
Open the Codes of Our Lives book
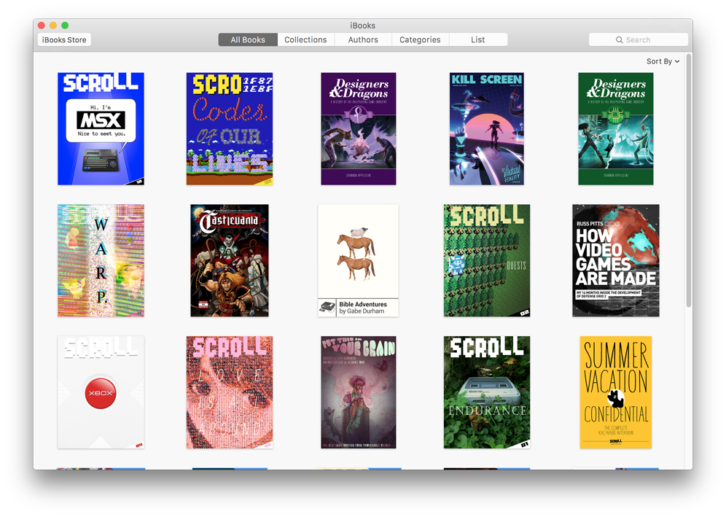[229, 129]
